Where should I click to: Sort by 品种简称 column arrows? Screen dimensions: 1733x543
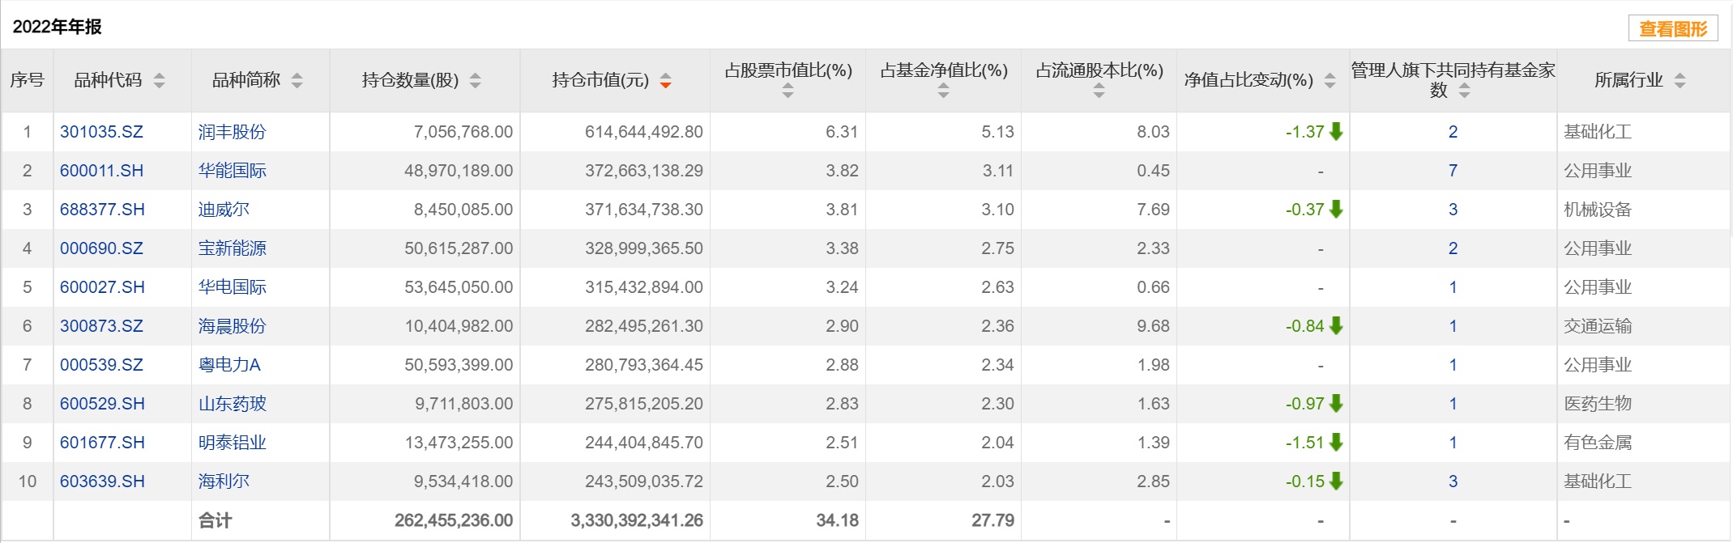click(x=297, y=81)
